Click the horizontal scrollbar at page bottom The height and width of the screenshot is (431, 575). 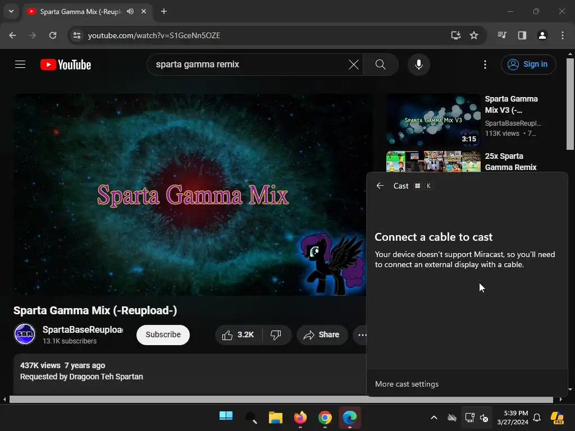(281, 399)
